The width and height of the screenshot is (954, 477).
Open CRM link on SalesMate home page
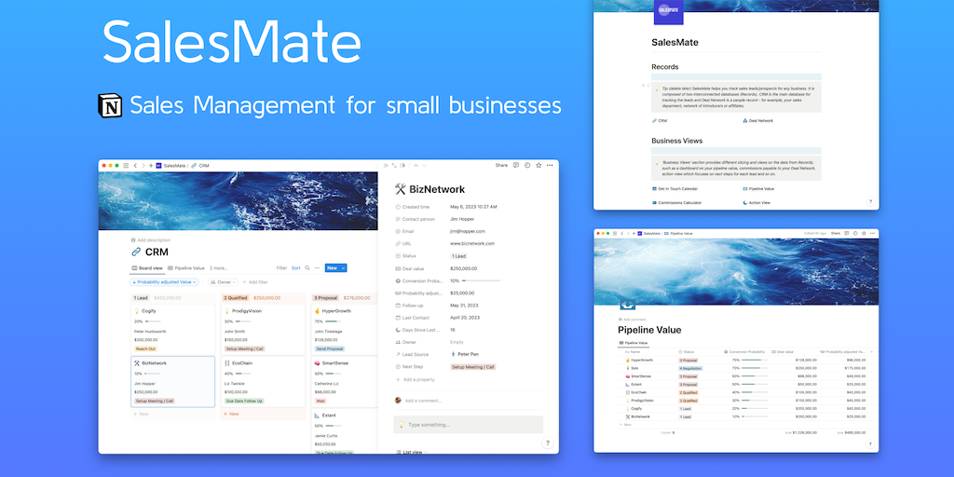pyautogui.click(x=660, y=121)
